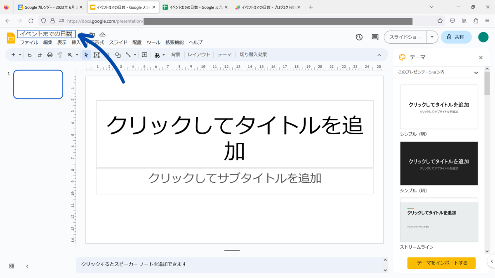Open the comment history icon
Viewport: 495px width, 278px height.
pos(375,37)
